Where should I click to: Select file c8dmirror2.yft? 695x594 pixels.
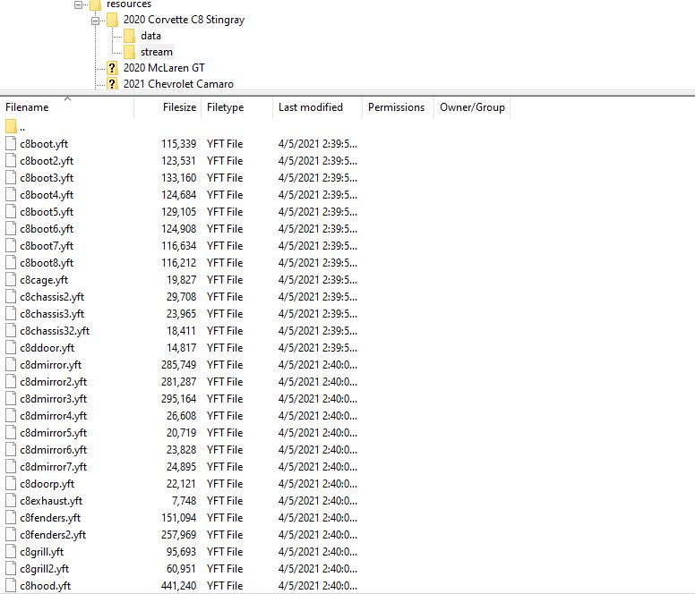pos(53,382)
